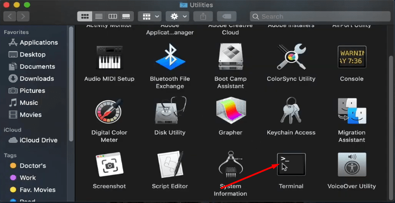
Task: Select the Work purple tag
Action: [x=23, y=177]
